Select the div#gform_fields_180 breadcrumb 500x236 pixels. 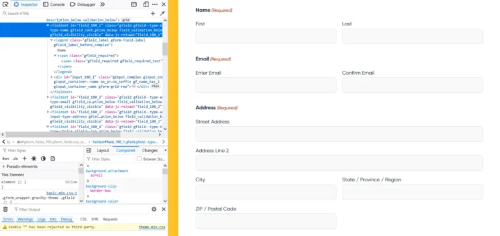pyautogui.click(x=51, y=142)
